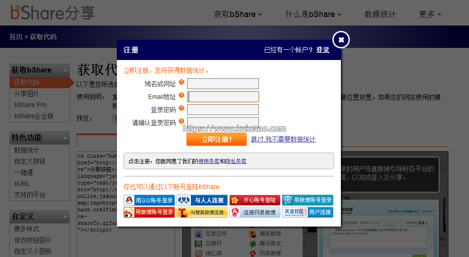Focus the 域名或网址 input field
The width and height of the screenshot is (469, 257).
tap(223, 84)
